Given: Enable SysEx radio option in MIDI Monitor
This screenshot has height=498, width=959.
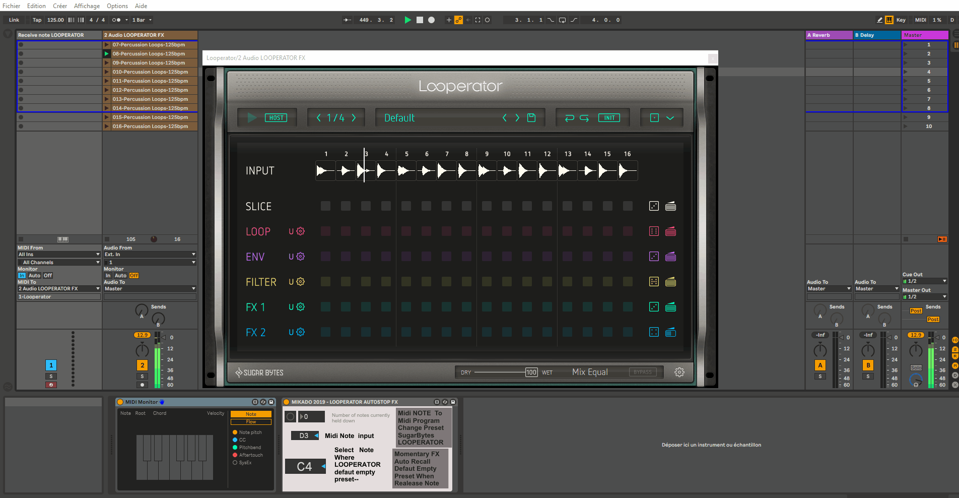Looking at the screenshot, I should point(235,463).
